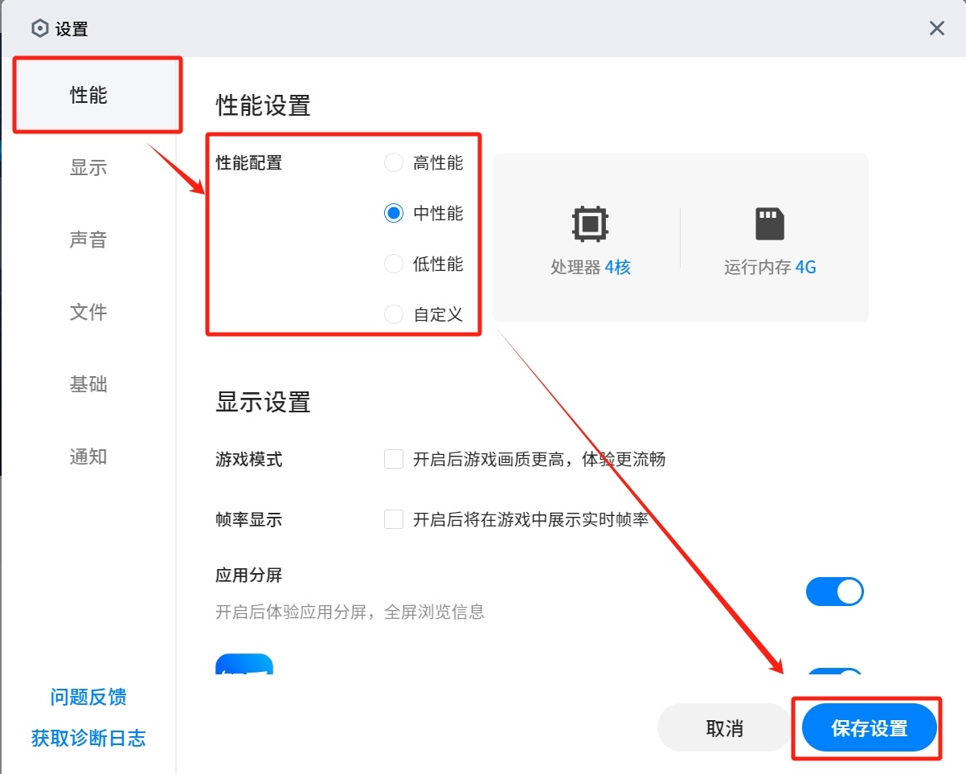Image resolution: width=966 pixels, height=774 pixels.
Task: Enable the 帧率显示 checkbox
Action: click(x=393, y=519)
